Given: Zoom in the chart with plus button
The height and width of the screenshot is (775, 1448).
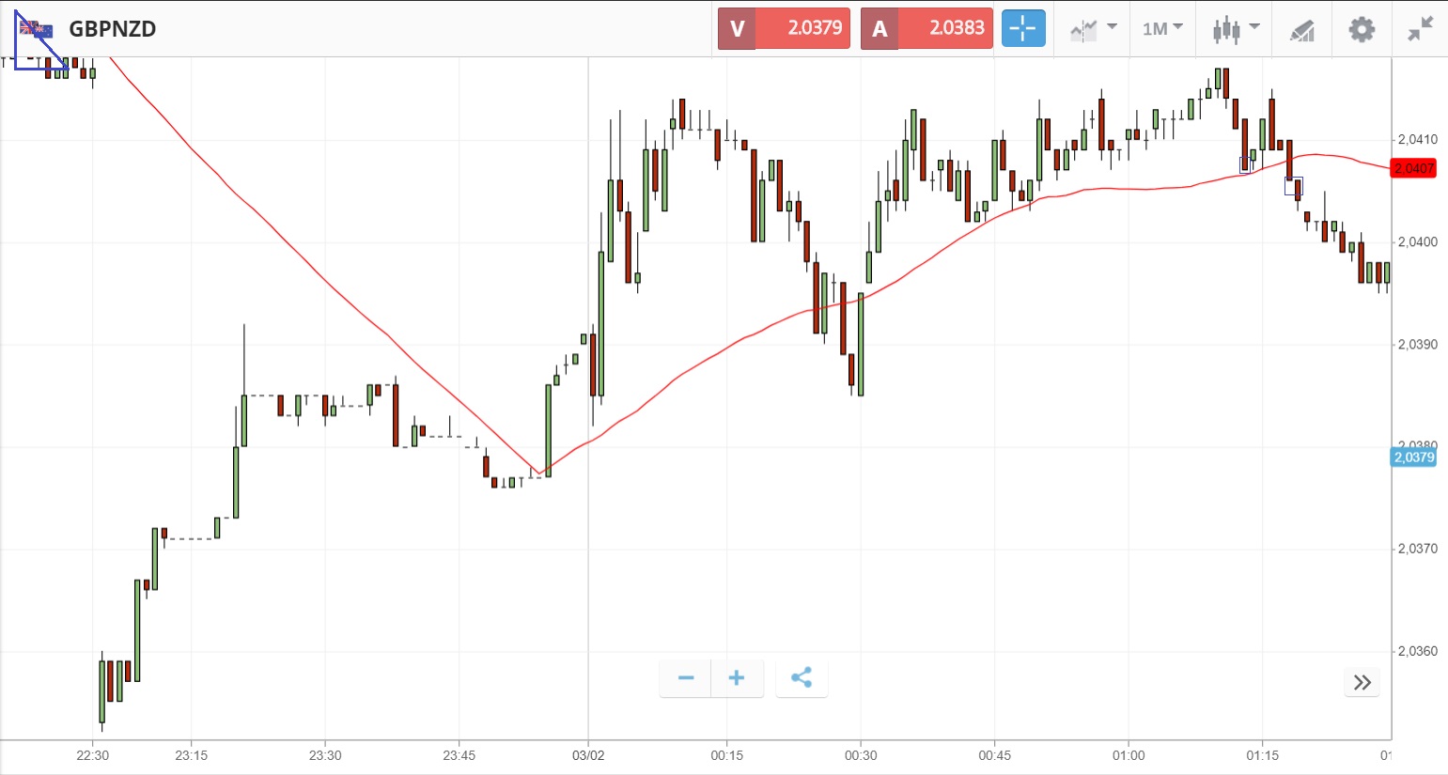Looking at the screenshot, I should pos(737,677).
